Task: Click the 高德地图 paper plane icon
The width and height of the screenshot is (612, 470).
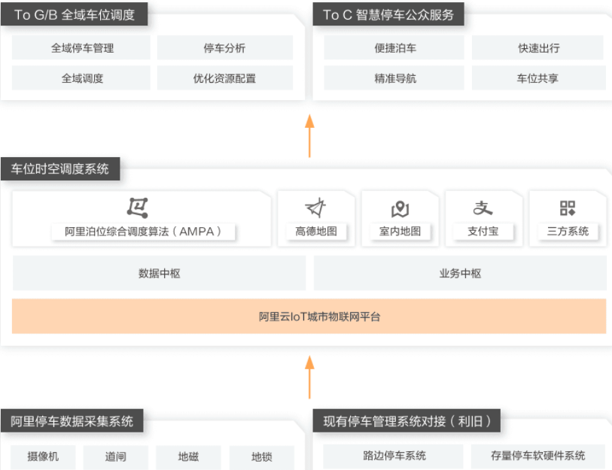Action: (x=315, y=208)
